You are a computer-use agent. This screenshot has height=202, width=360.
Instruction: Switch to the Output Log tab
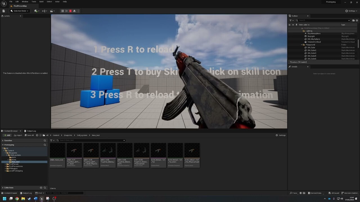click(x=31, y=131)
